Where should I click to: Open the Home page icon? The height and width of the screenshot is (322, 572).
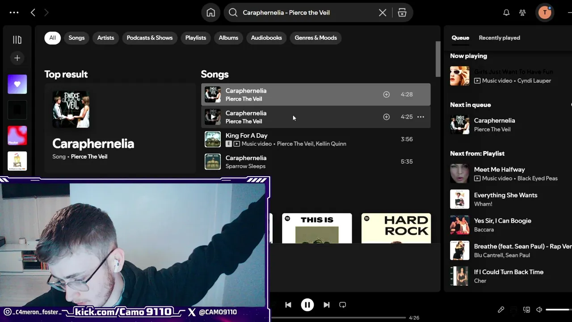(x=211, y=13)
